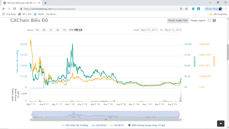
Task: Set zoom to YTD
Action: [x=71, y=30]
